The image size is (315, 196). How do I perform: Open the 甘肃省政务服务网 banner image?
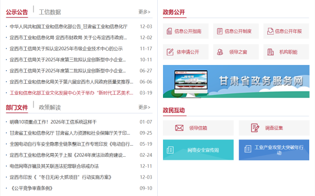point(236,81)
